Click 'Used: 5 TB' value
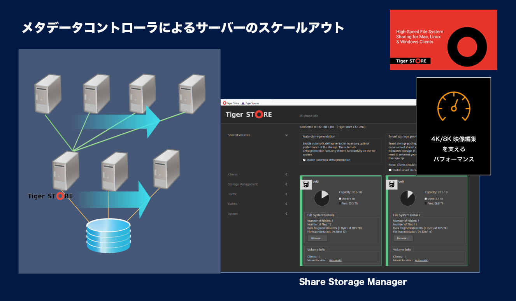 click(x=348, y=199)
